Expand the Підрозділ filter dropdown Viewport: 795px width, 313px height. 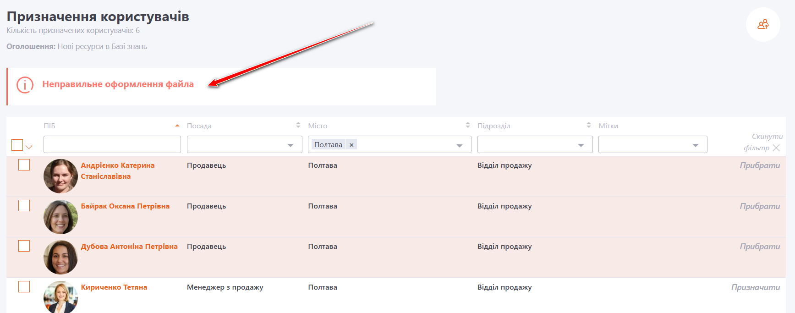pos(581,145)
